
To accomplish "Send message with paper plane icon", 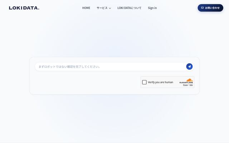I will tap(189, 66).
